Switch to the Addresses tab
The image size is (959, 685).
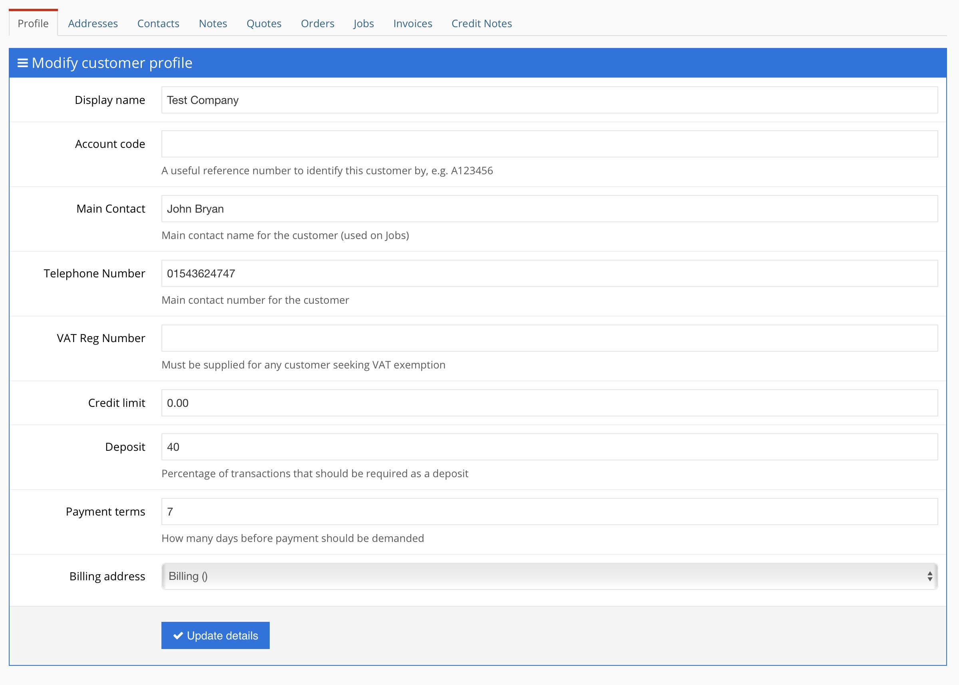coord(93,24)
